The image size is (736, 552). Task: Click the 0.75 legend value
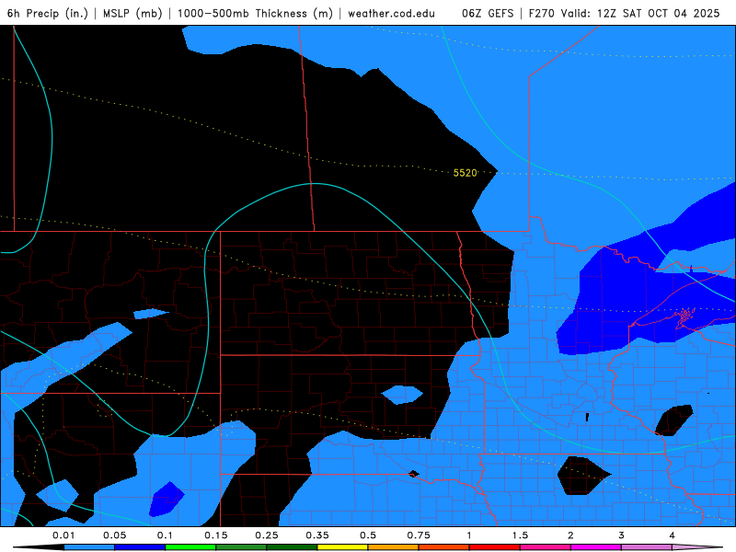pyautogui.click(x=419, y=535)
